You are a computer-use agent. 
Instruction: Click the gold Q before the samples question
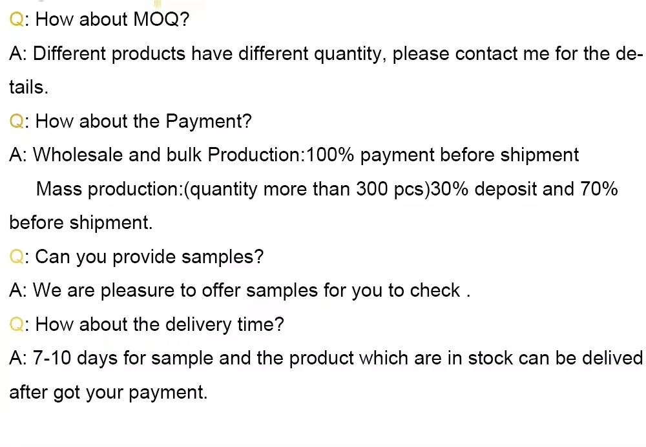(x=16, y=257)
